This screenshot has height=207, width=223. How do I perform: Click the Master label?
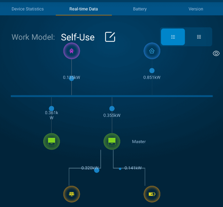tap(139, 142)
